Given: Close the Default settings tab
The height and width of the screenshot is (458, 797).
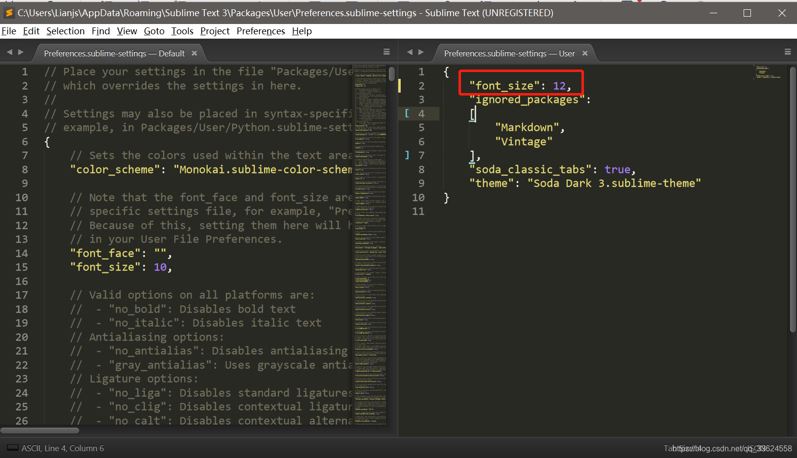Looking at the screenshot, I should coord(194,53).
